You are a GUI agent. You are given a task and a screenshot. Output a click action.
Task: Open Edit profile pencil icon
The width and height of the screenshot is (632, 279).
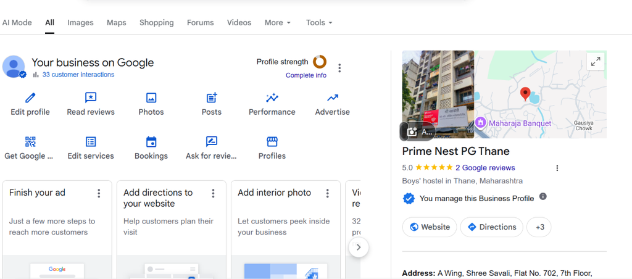tap(30, 98)
